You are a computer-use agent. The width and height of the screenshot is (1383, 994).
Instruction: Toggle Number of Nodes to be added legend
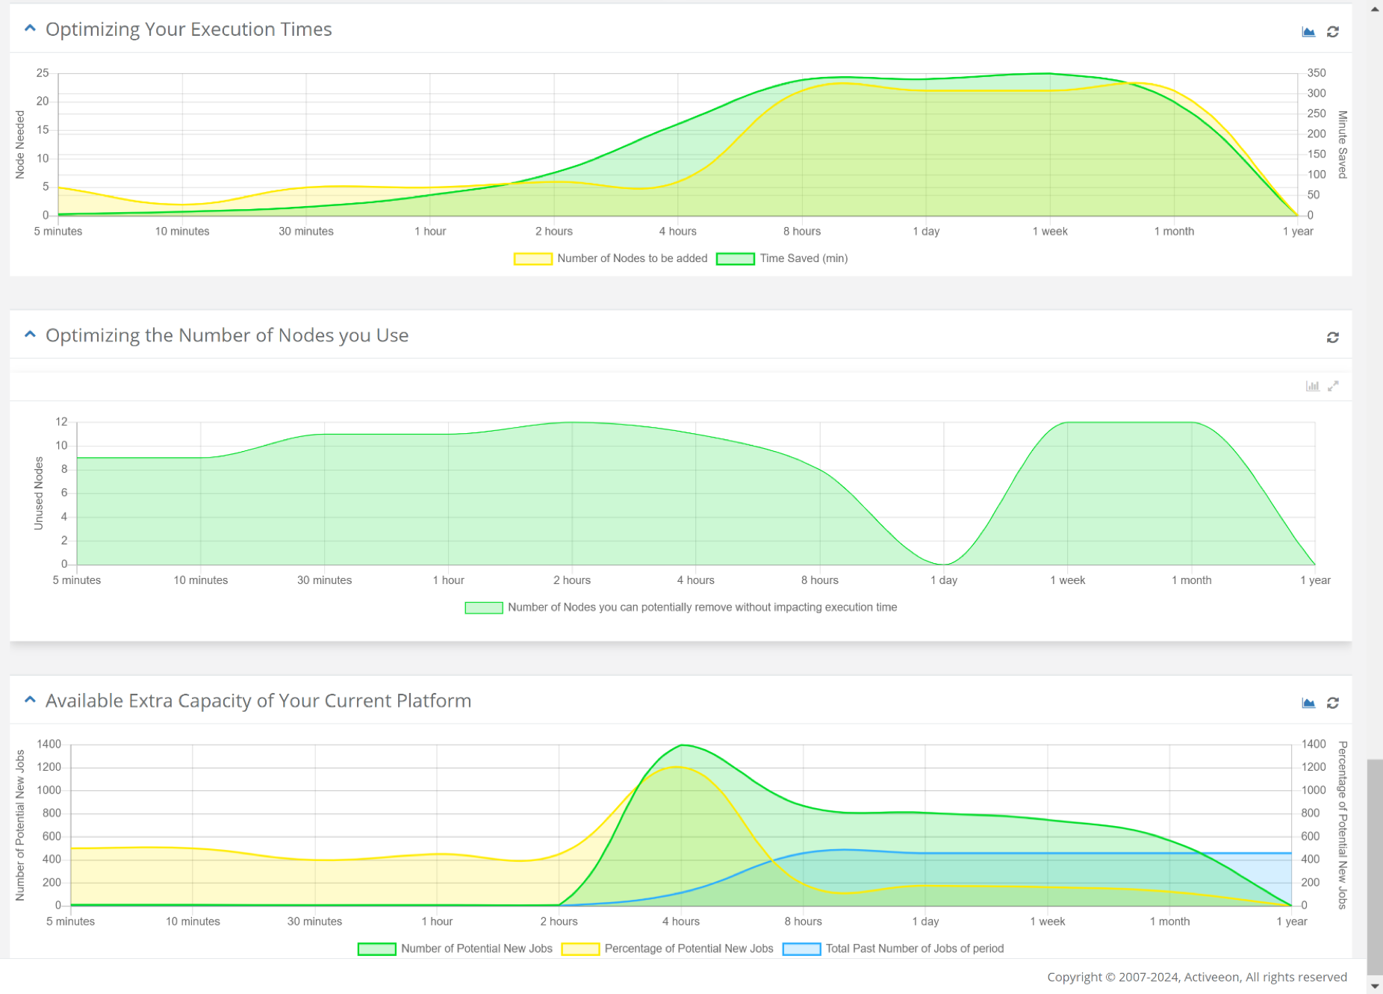tap(611, 258)
